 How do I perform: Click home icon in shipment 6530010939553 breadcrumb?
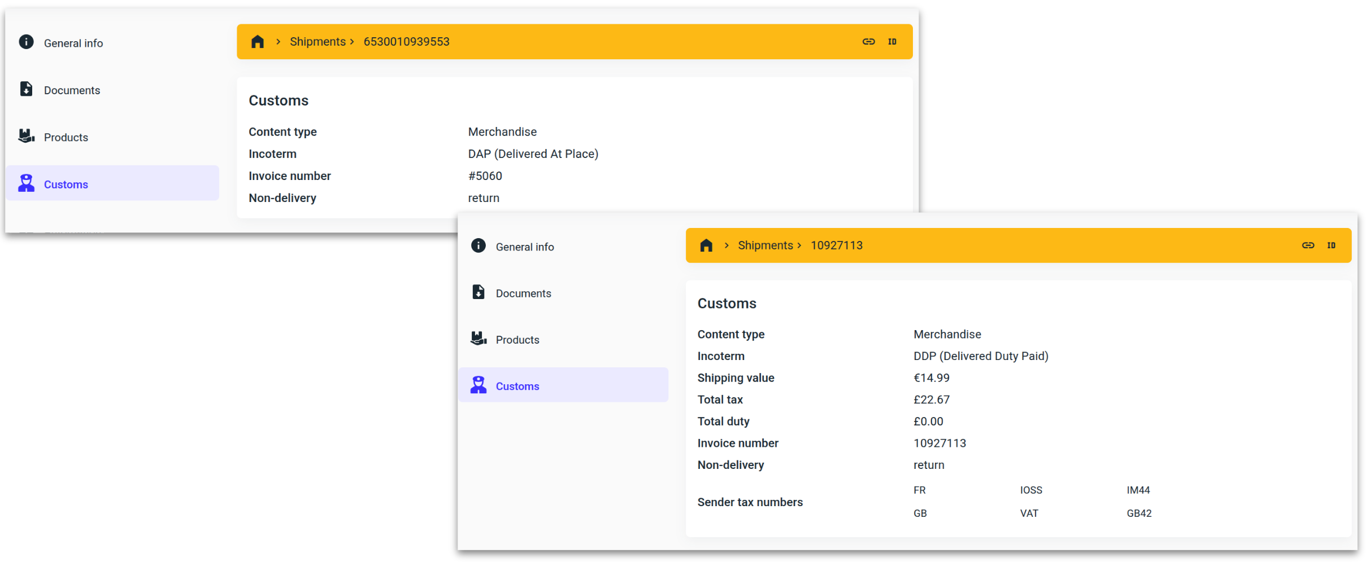point(258,42)
